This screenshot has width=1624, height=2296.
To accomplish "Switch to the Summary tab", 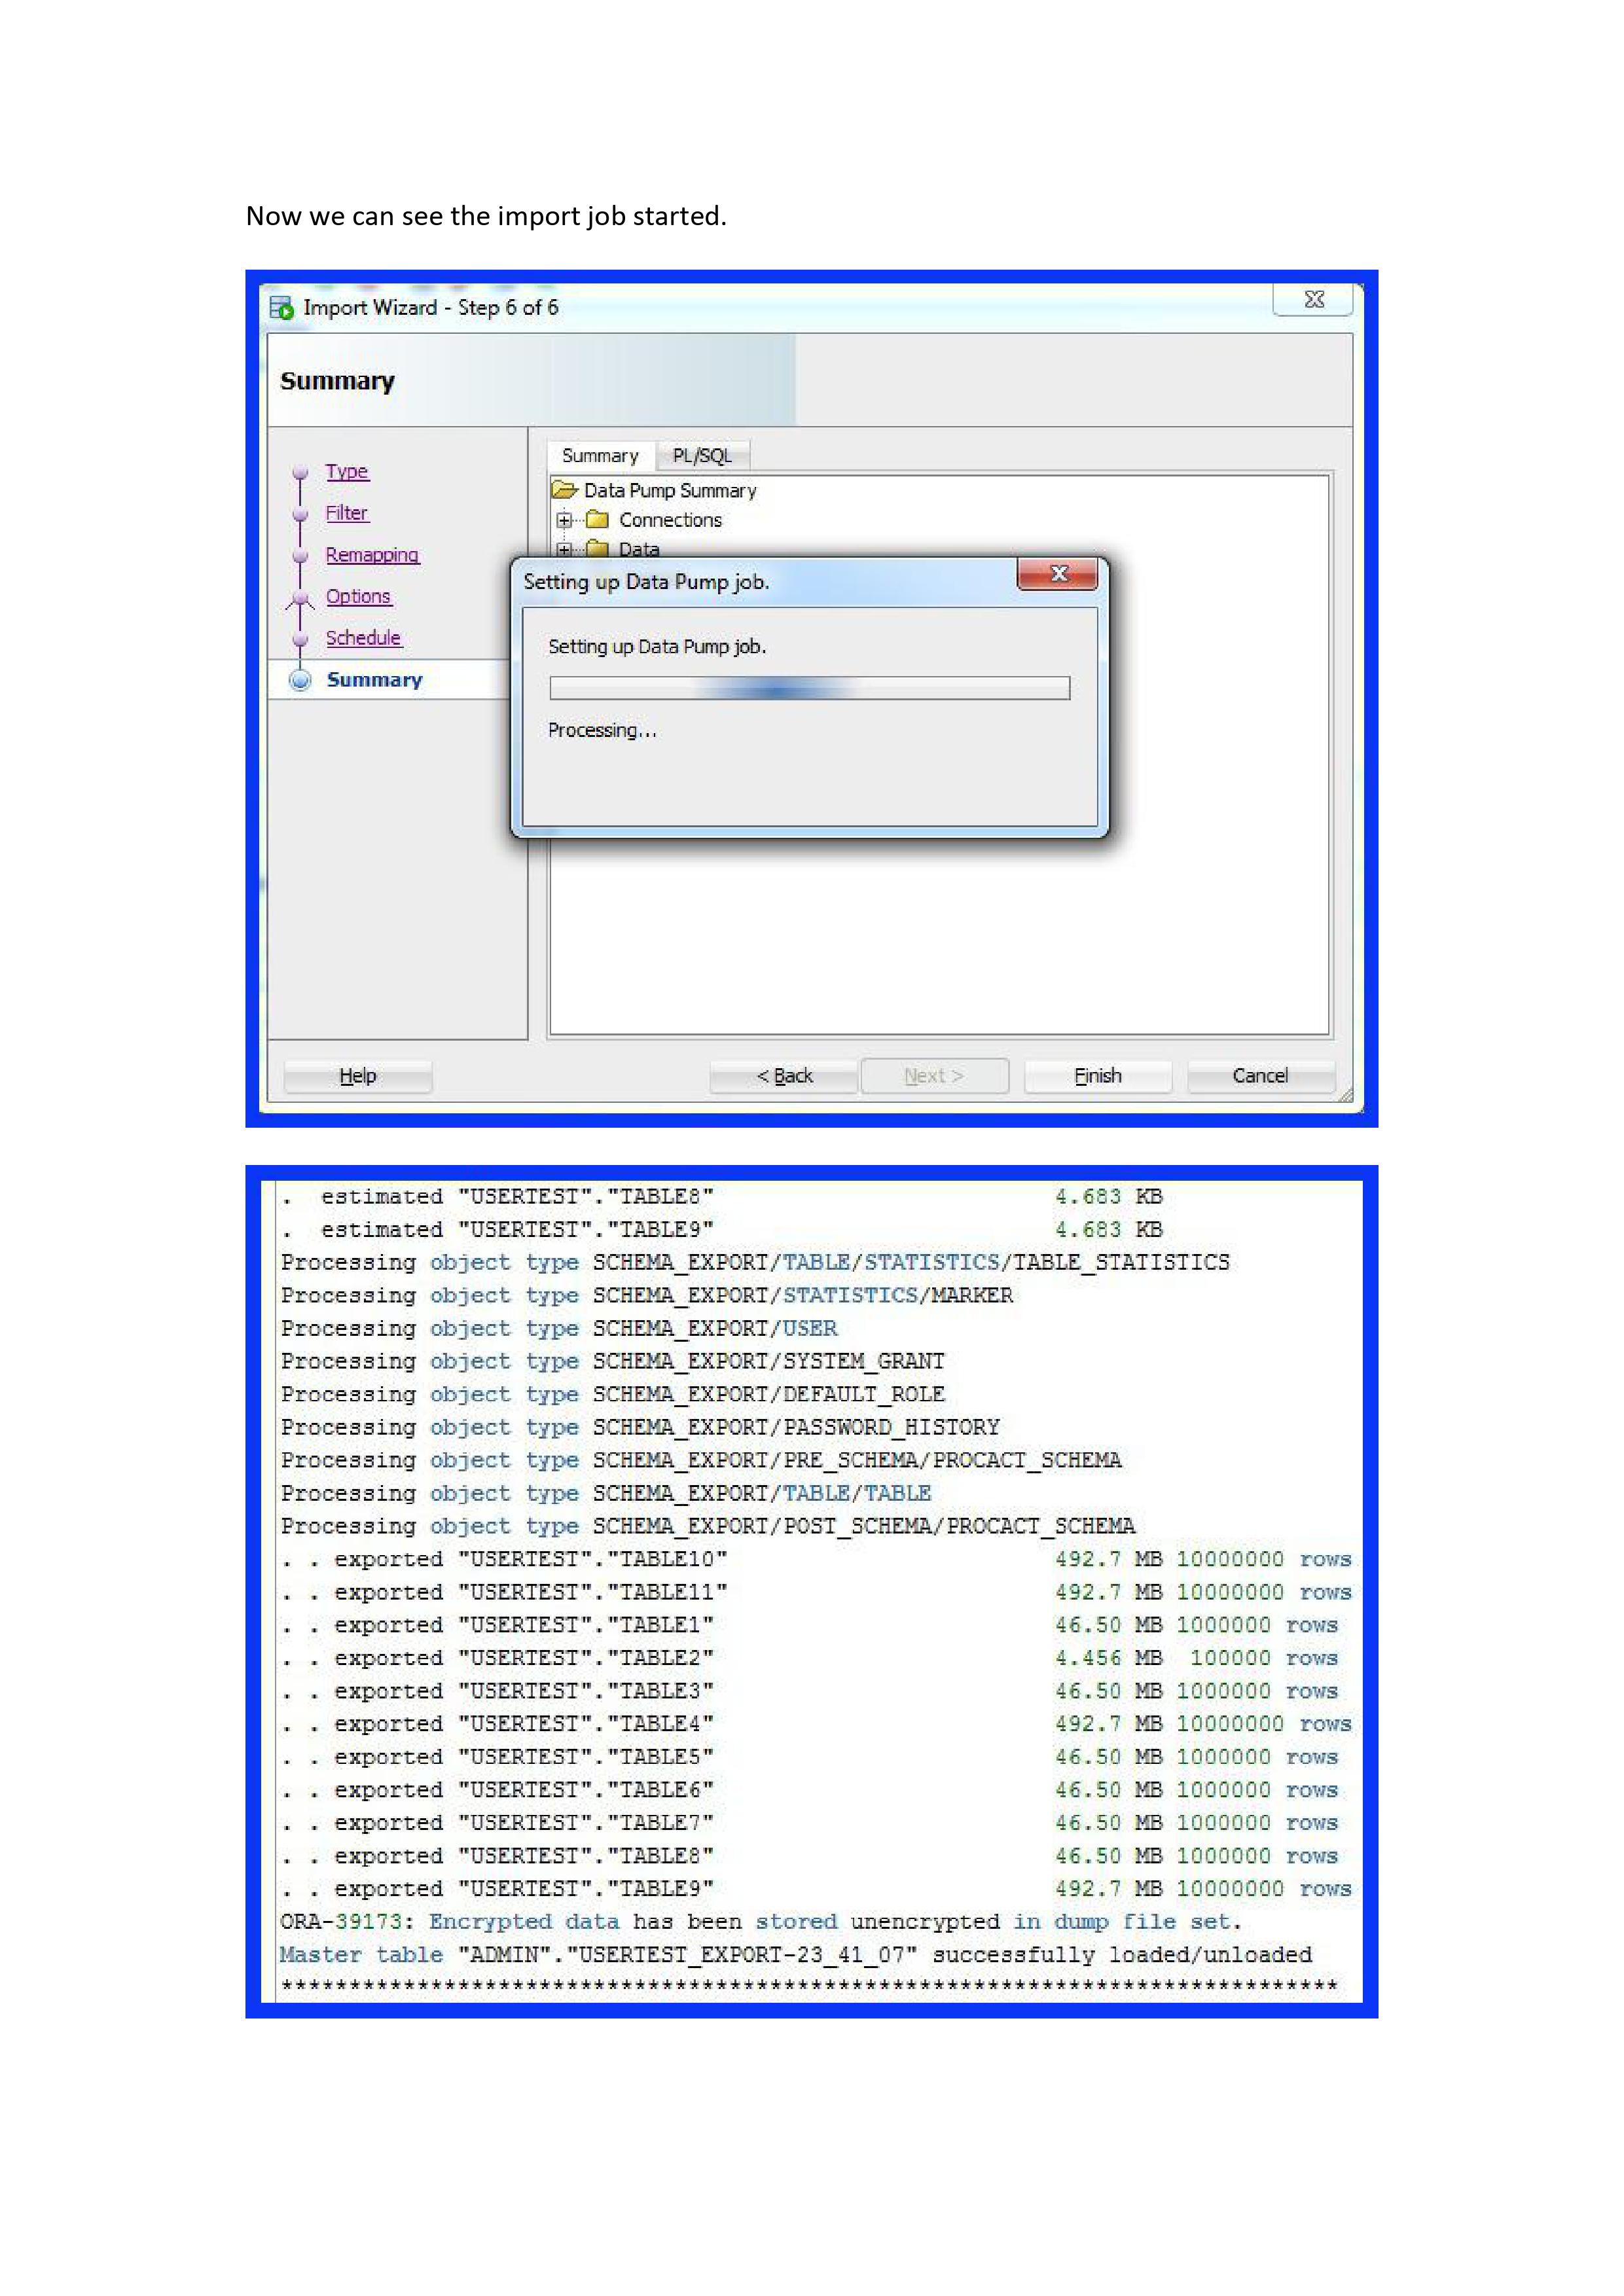I will 600,456.
